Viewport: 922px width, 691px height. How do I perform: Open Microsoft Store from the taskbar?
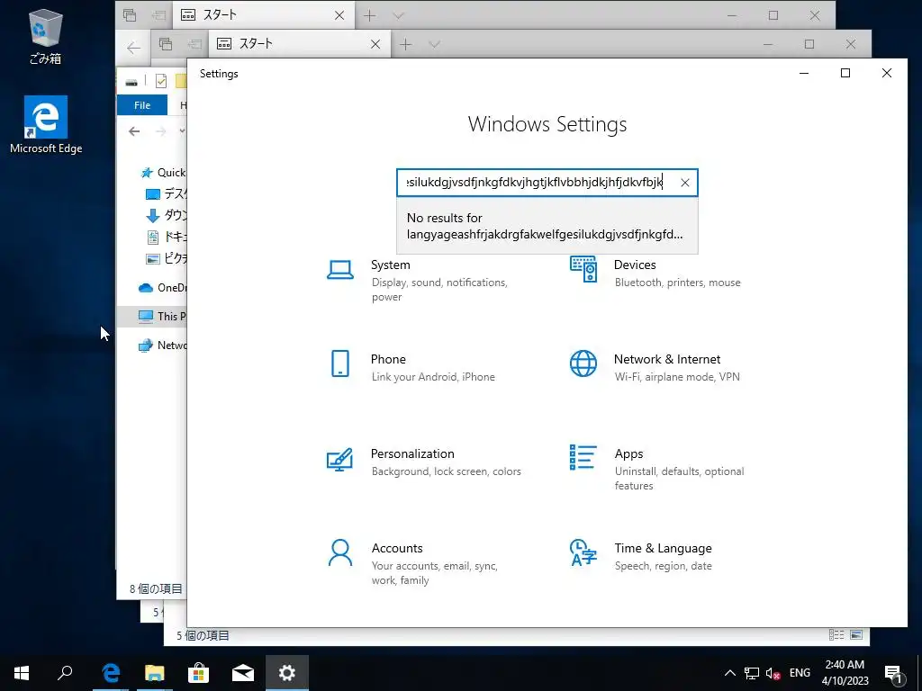(x=199, y=673)
